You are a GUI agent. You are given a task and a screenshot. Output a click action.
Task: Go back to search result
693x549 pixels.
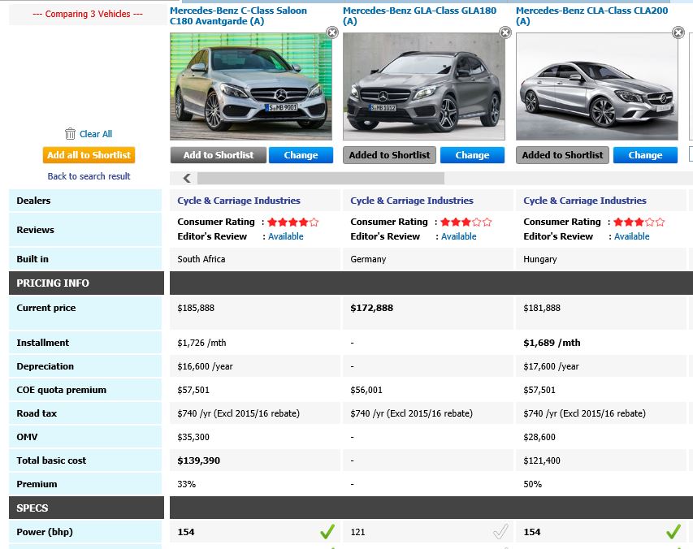tap(89, 176)
